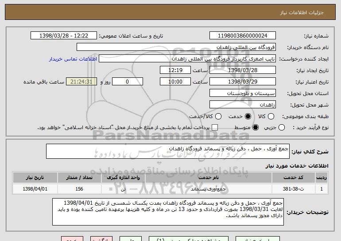Viewport: 341px width, 241px height.
Task: Click the buyer organization field فرودگاه بین المللی زاهدان
Action: pyautogui.click(x=176, y=47)
